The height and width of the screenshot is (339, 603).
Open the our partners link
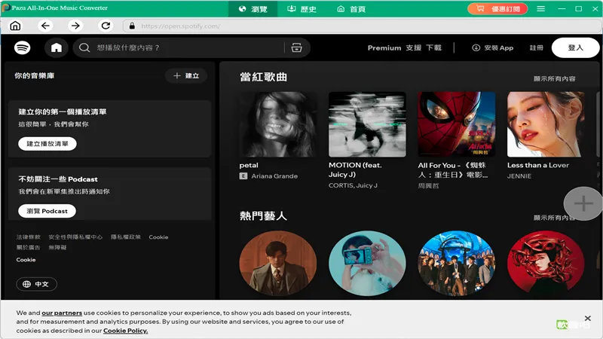[62, 313]
